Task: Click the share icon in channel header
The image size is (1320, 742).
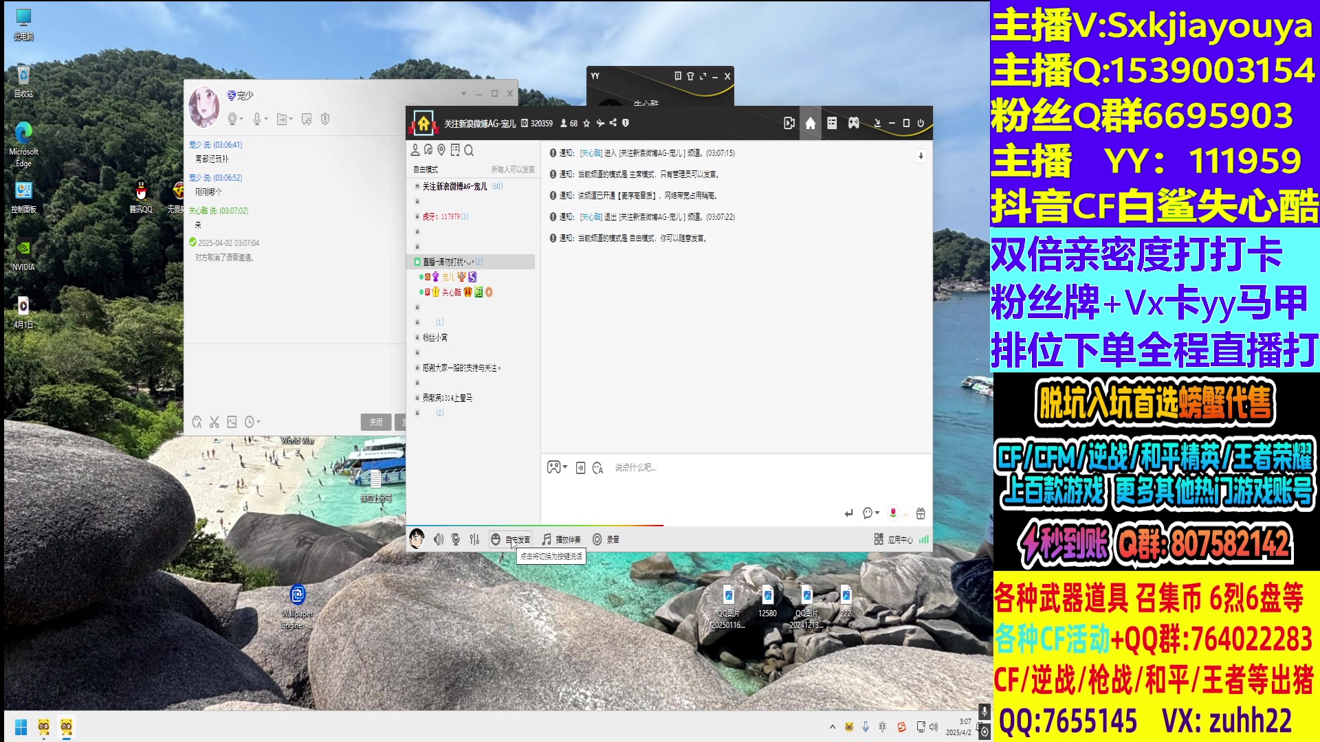Action: [613, 124]
